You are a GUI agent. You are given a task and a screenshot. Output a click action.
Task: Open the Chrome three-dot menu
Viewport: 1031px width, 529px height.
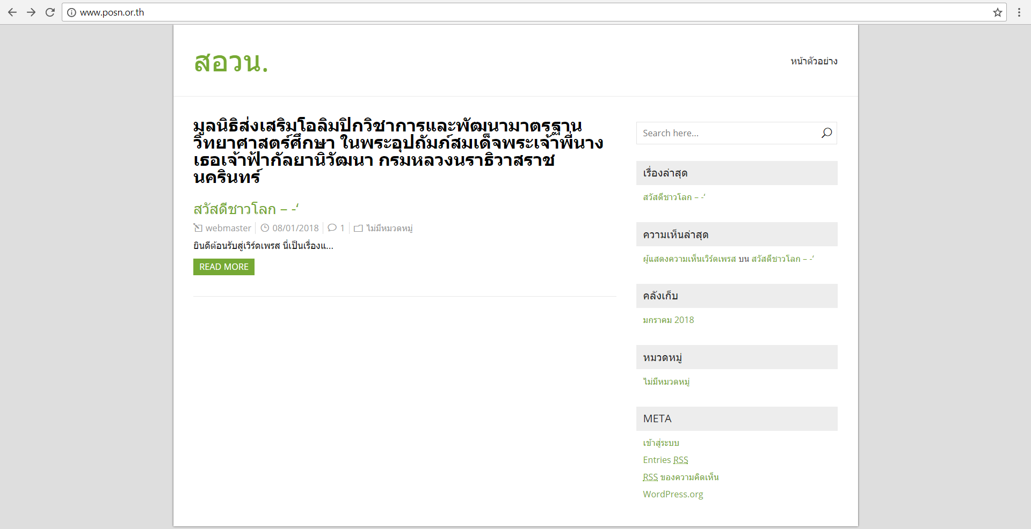1019,12
